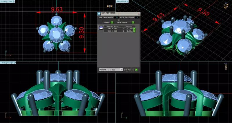
Task: Click the Diamond material column header
Action: [128, 26]
